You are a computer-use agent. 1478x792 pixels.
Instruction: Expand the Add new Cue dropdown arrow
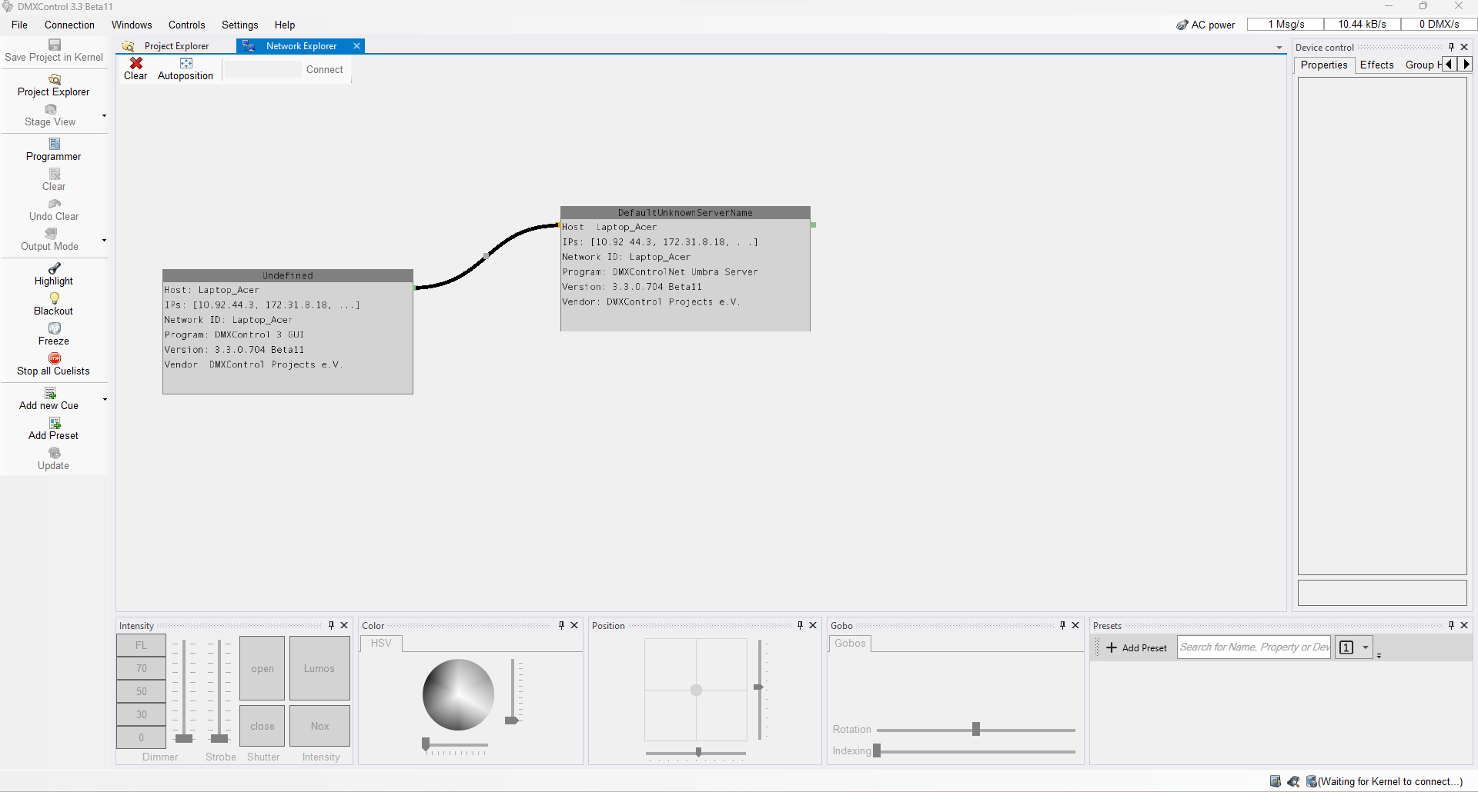[x=105, y=400]
